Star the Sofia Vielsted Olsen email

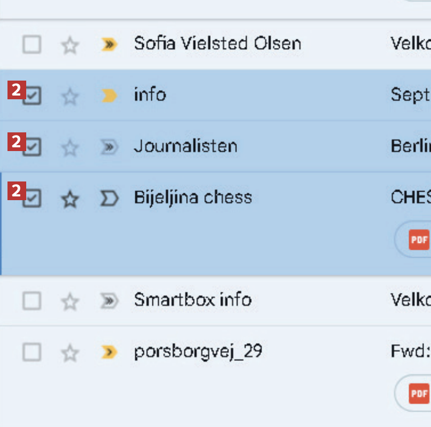(x=70, y=46)
